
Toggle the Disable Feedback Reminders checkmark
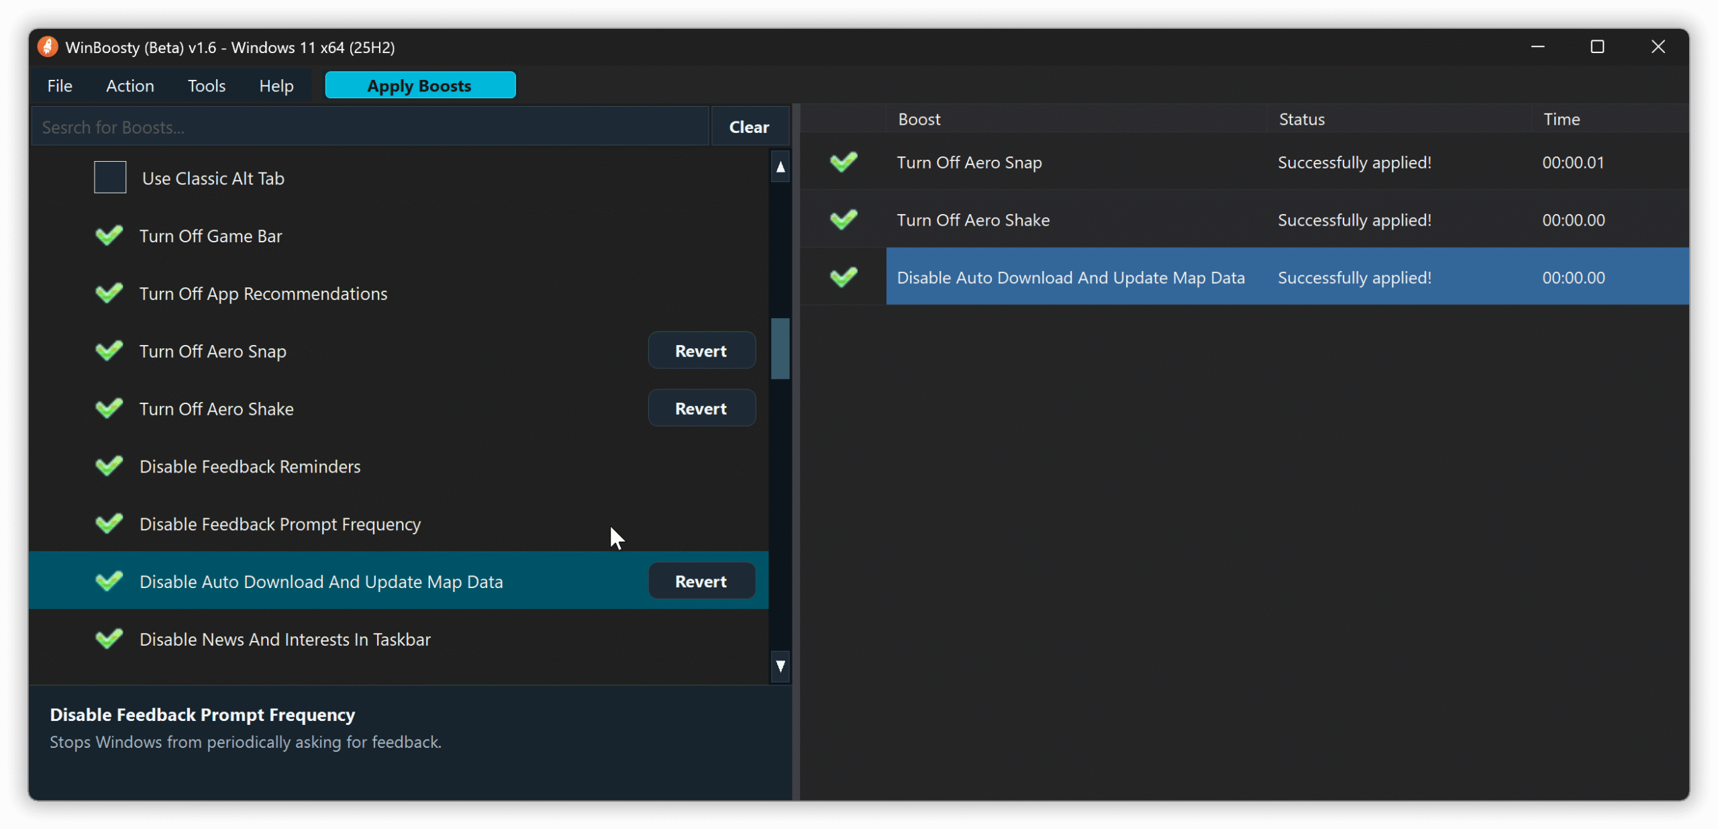(x=109, y=466)
